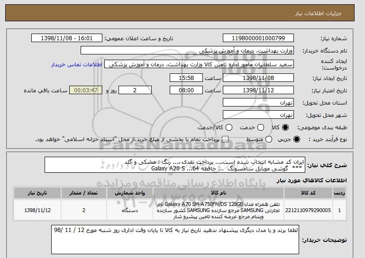
Task: Click the need number field 1198000001000799
Action: [x=258, y=38]
